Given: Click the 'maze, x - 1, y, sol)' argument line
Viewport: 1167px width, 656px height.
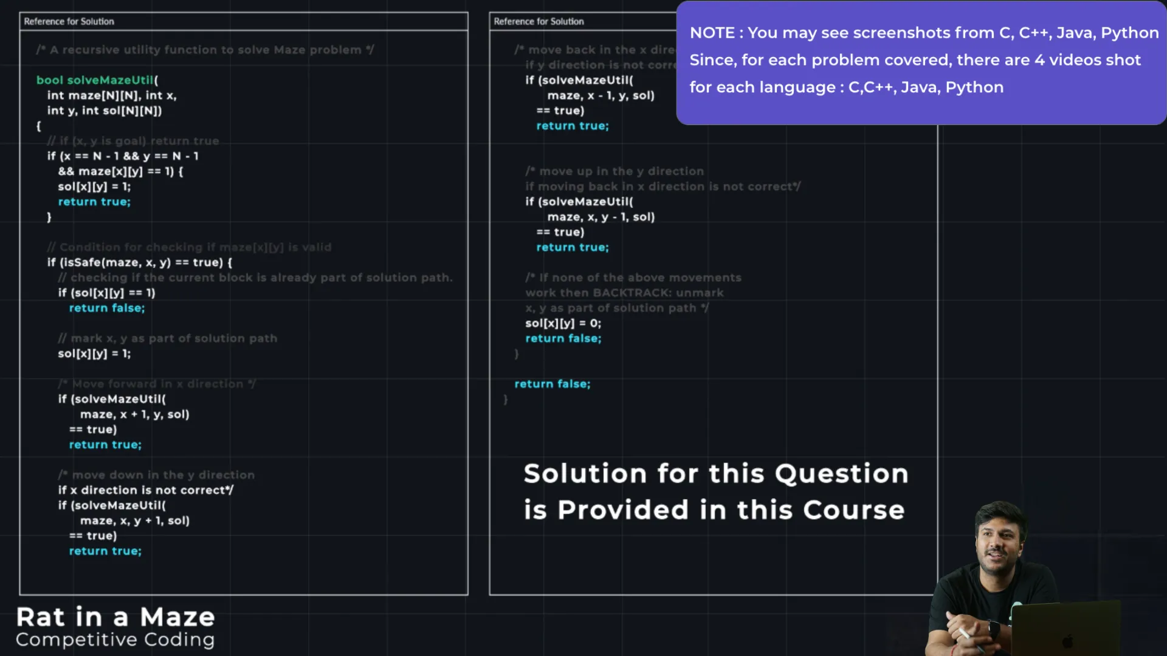Looking at the screenshot, I should (601, 95).
